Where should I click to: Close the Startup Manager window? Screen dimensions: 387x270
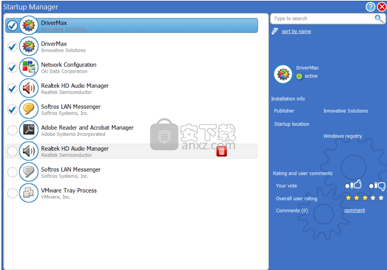point(382,7)
